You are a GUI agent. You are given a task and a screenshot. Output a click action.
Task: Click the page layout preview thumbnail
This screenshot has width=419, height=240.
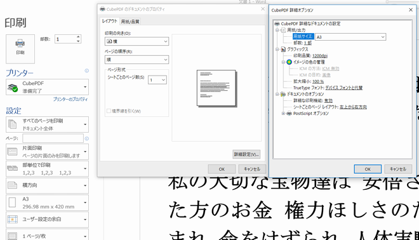(x=216, y=88)
